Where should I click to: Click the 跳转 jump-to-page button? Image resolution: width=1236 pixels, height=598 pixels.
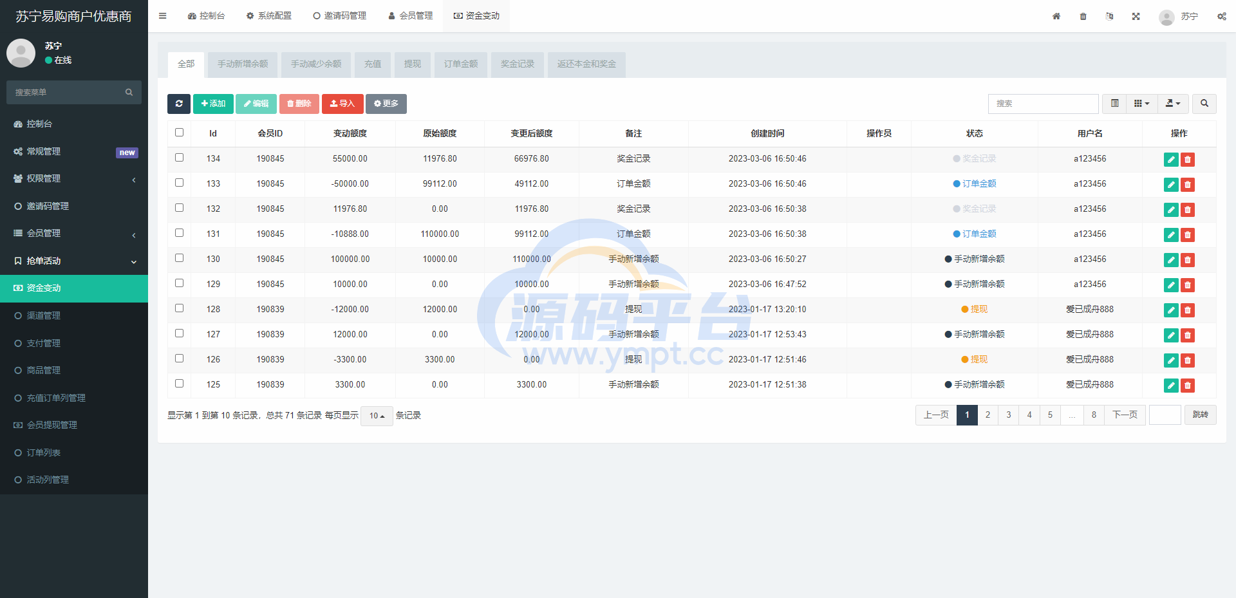1201,415
